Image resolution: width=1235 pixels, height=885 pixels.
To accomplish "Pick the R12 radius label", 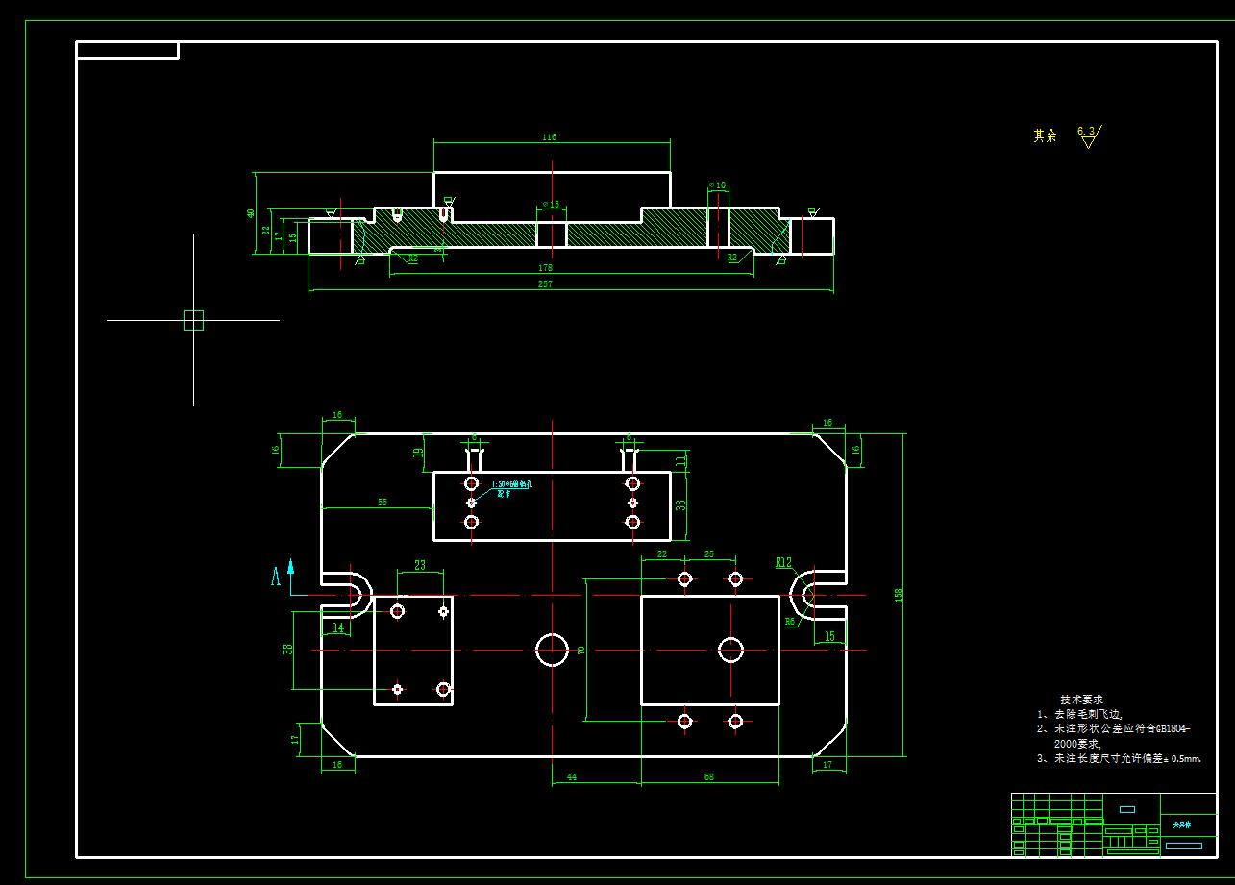I will pyautogui.click(x=783, y=563).
